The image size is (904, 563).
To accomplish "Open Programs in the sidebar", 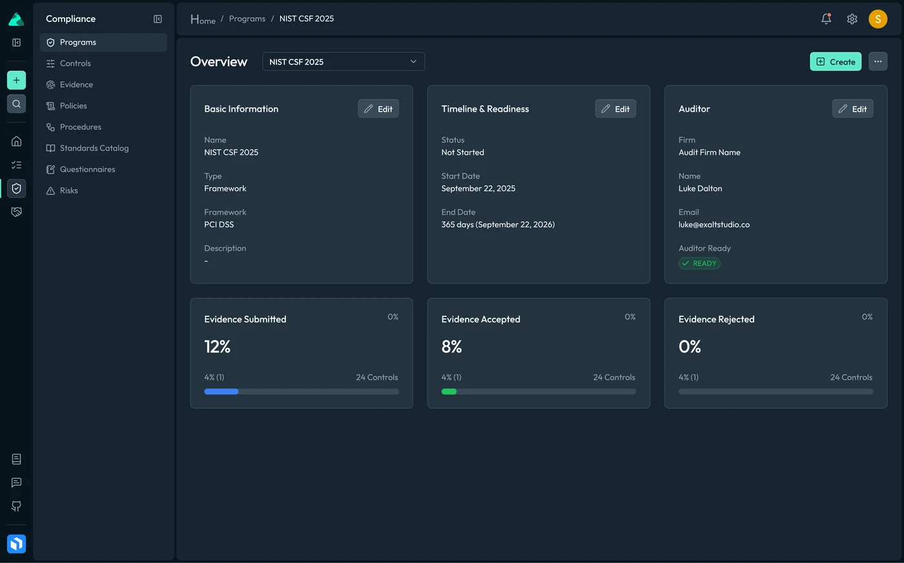I will tap(103, 43).
